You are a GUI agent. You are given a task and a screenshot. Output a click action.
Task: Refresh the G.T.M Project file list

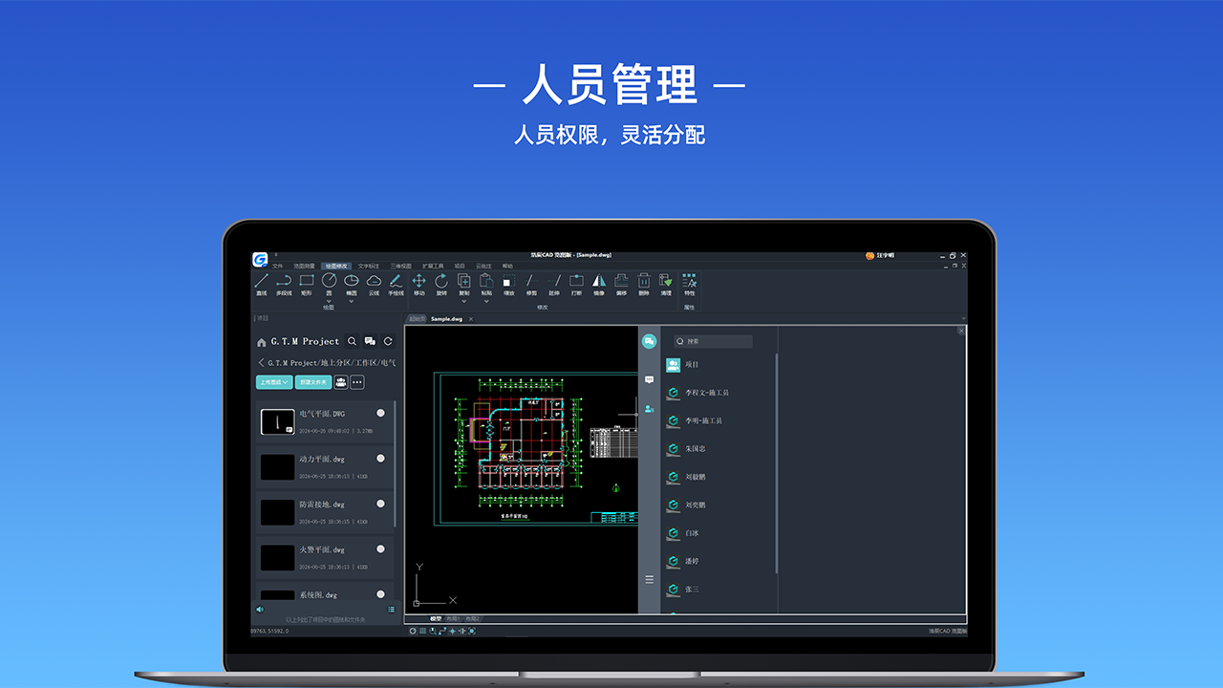pyautogui.click(x=388, y=341)
